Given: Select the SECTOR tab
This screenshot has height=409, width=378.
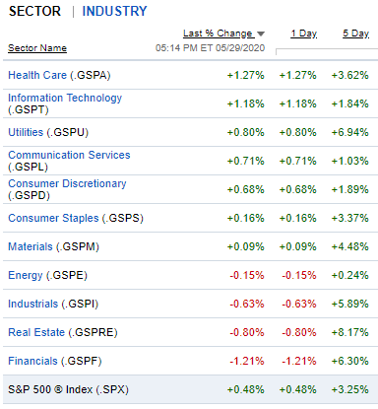Looking at the screenshot, I should 34,11.
